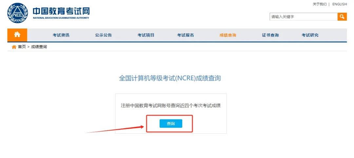Click the NCRE成绩查询 page heading
The height and width of the screenshot is (158, 354).
click(x=170, y=78)
